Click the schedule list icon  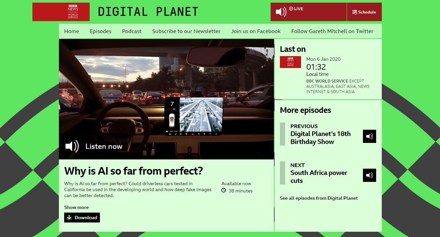(355, 12)
